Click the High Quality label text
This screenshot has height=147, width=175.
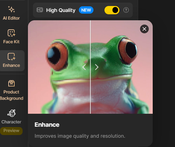(x=61, y=10)
